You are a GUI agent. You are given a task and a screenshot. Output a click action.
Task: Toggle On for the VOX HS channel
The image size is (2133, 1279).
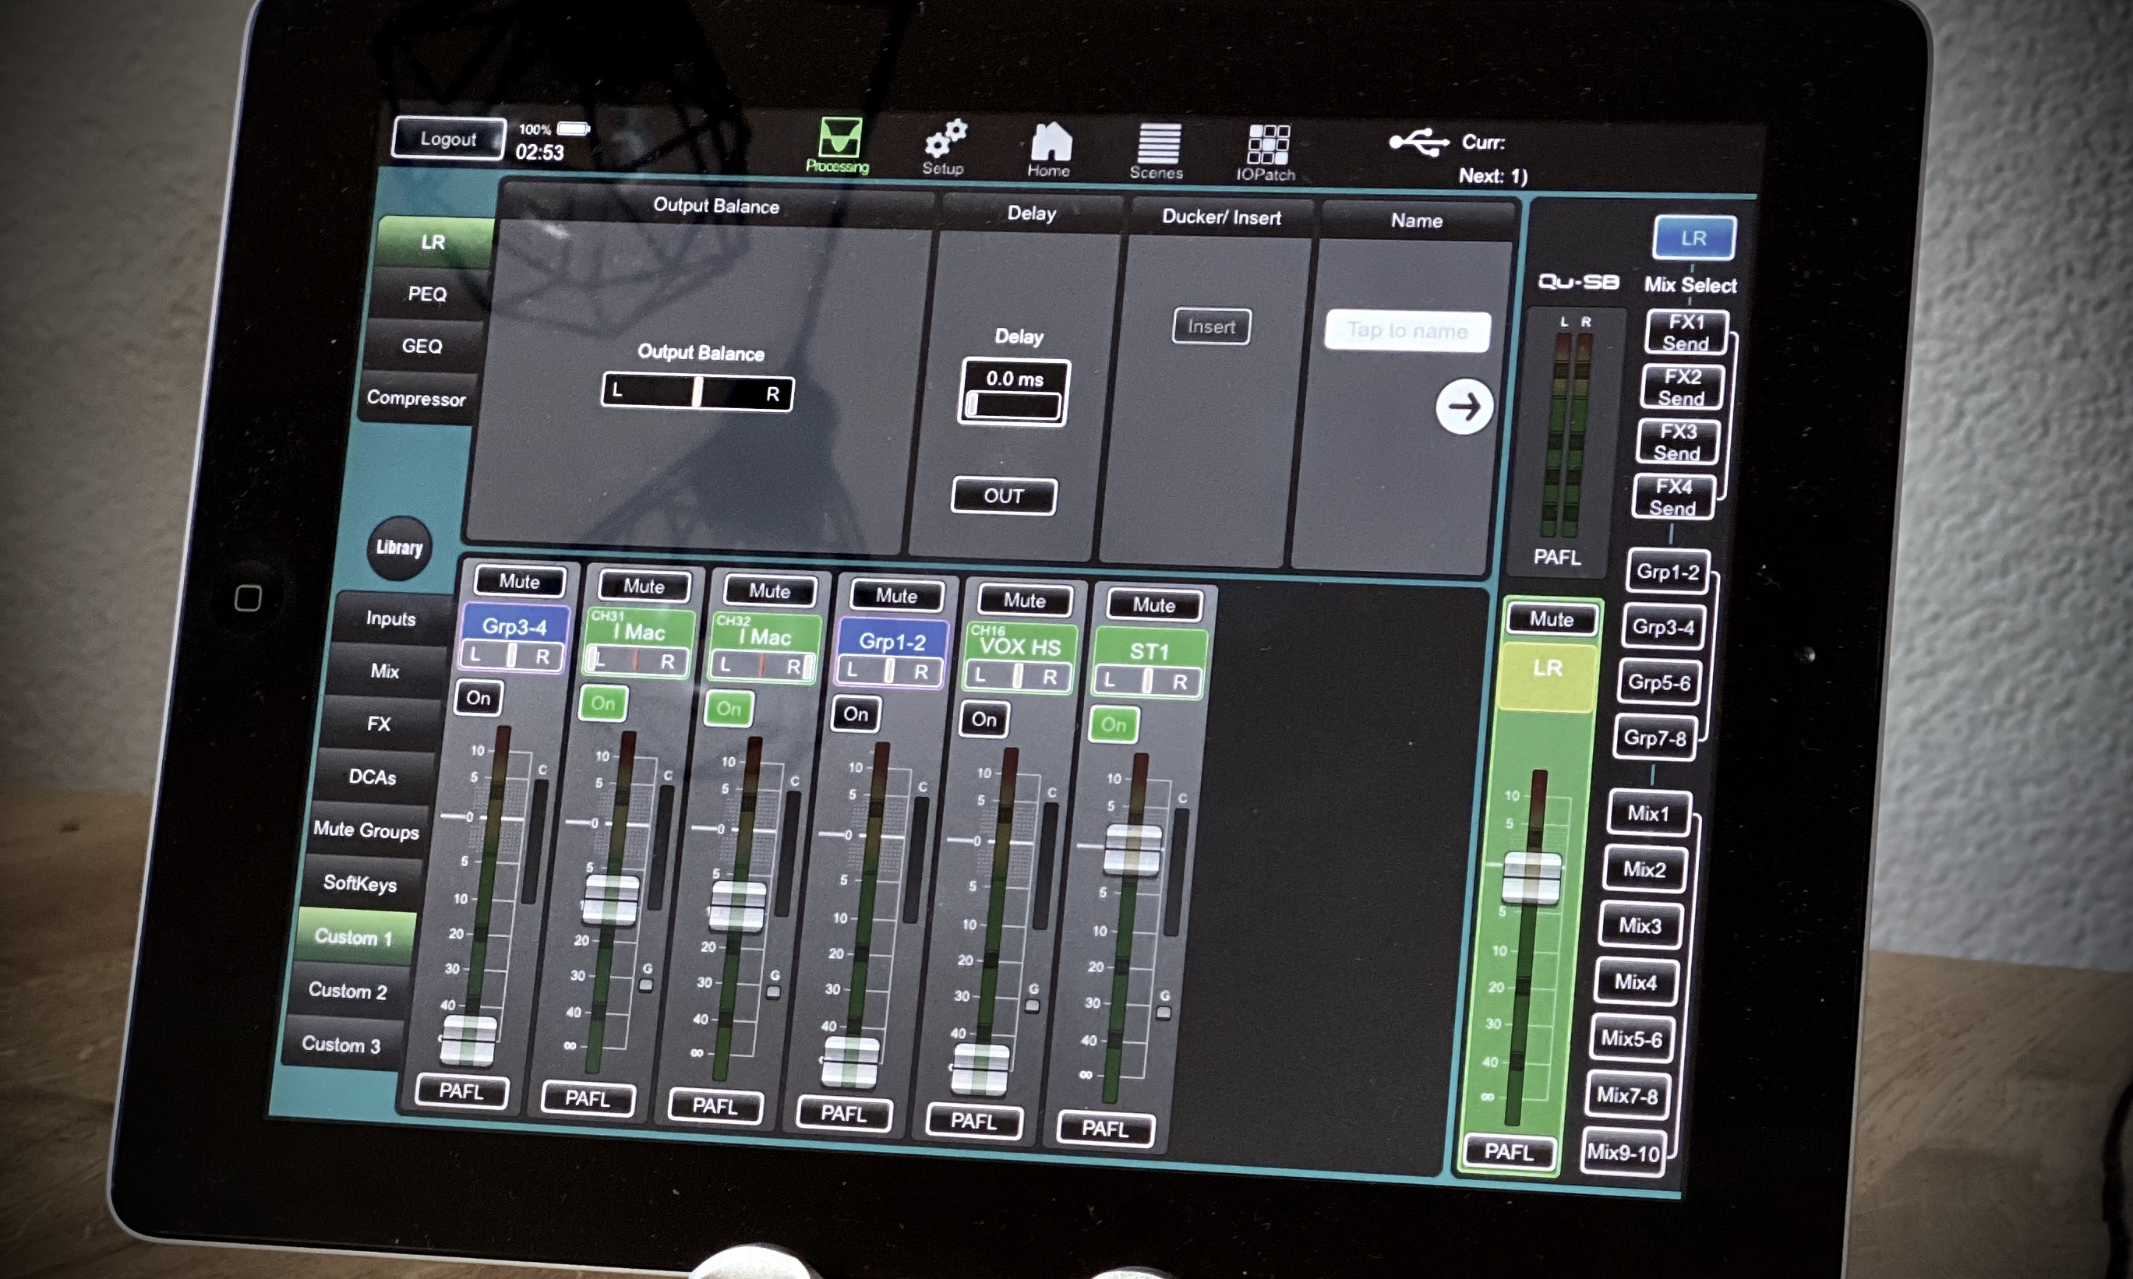coord(984,720)
